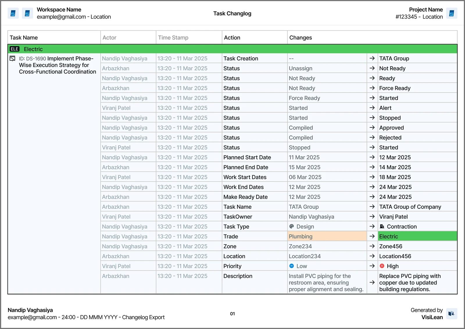The height and width of the screenshot is (329, 465).
Task: Click the building icon next to Contraction
Action: click(x=382, y=226)
